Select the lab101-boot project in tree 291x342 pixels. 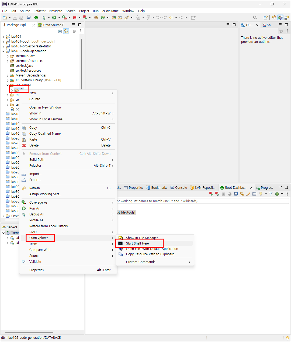33,41
